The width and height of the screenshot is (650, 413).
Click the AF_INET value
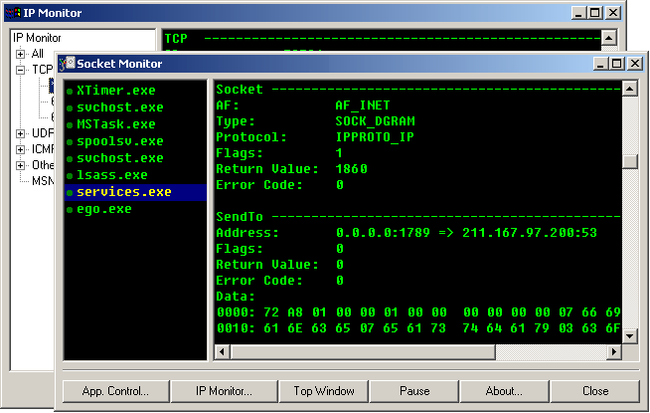[x=363, y=105]
